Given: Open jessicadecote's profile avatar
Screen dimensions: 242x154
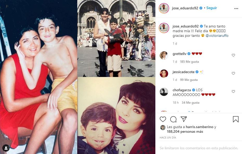Looking at the screenshot, I should coord(164,74).
